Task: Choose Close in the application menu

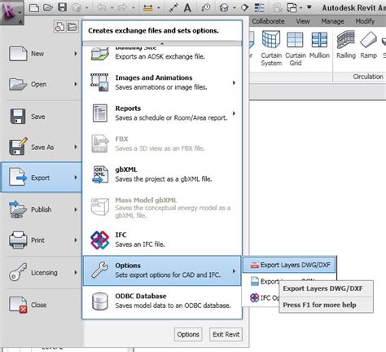Action: (42, 305)
